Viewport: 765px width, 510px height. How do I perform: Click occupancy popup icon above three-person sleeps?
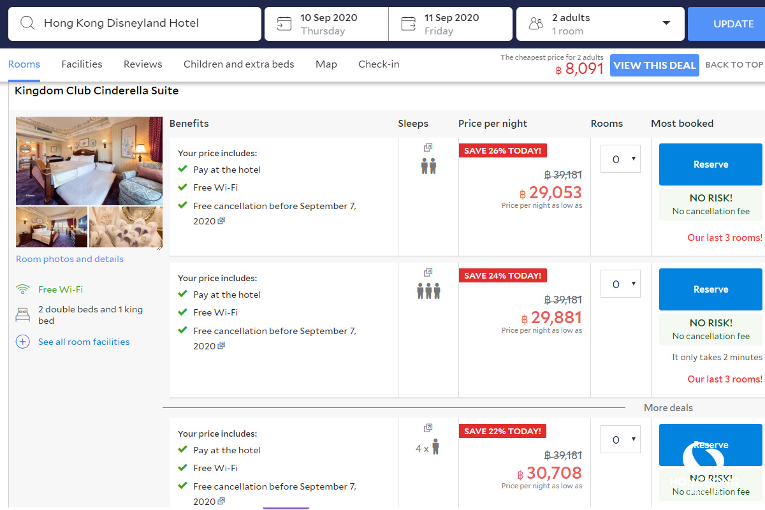coord(428,273)
